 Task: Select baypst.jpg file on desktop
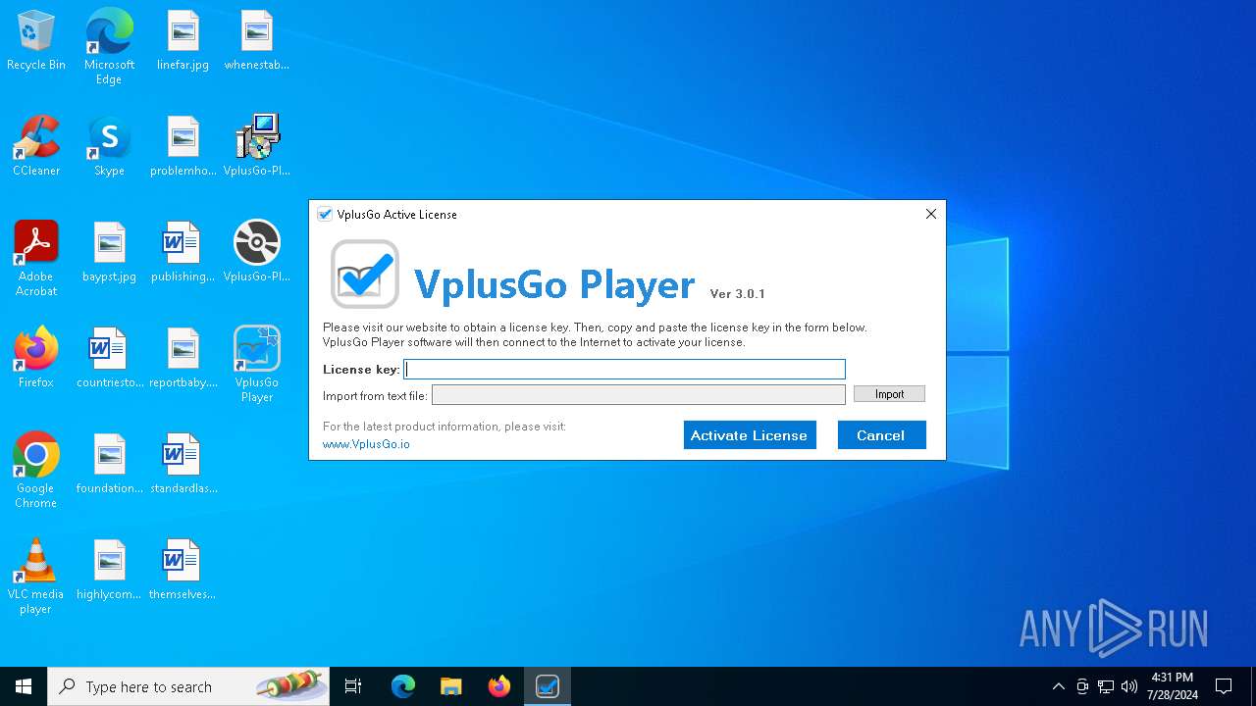pos(109,253)
